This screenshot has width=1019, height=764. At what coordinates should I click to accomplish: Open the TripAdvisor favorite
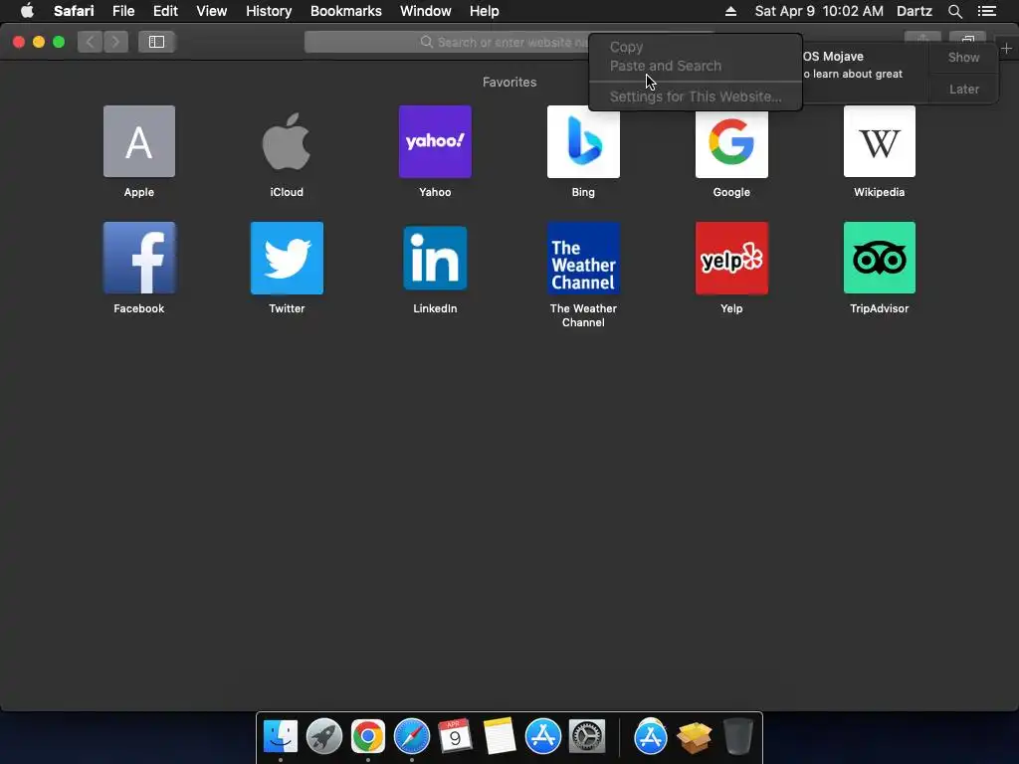[x=880, y=258]
